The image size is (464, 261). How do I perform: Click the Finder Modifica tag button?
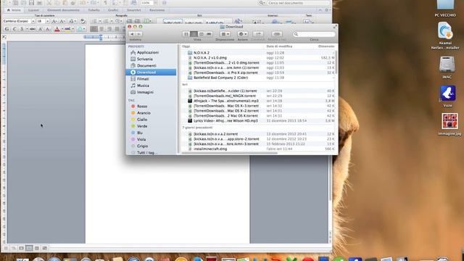[x=277, y=34]
